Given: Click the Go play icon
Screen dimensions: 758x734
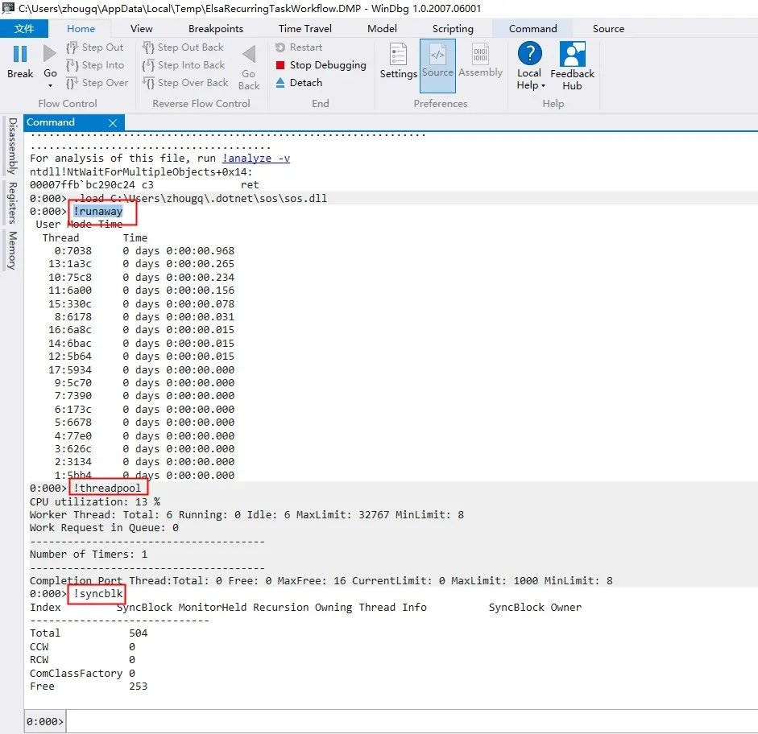Looking at the screenshot, I should pos(50,54).
